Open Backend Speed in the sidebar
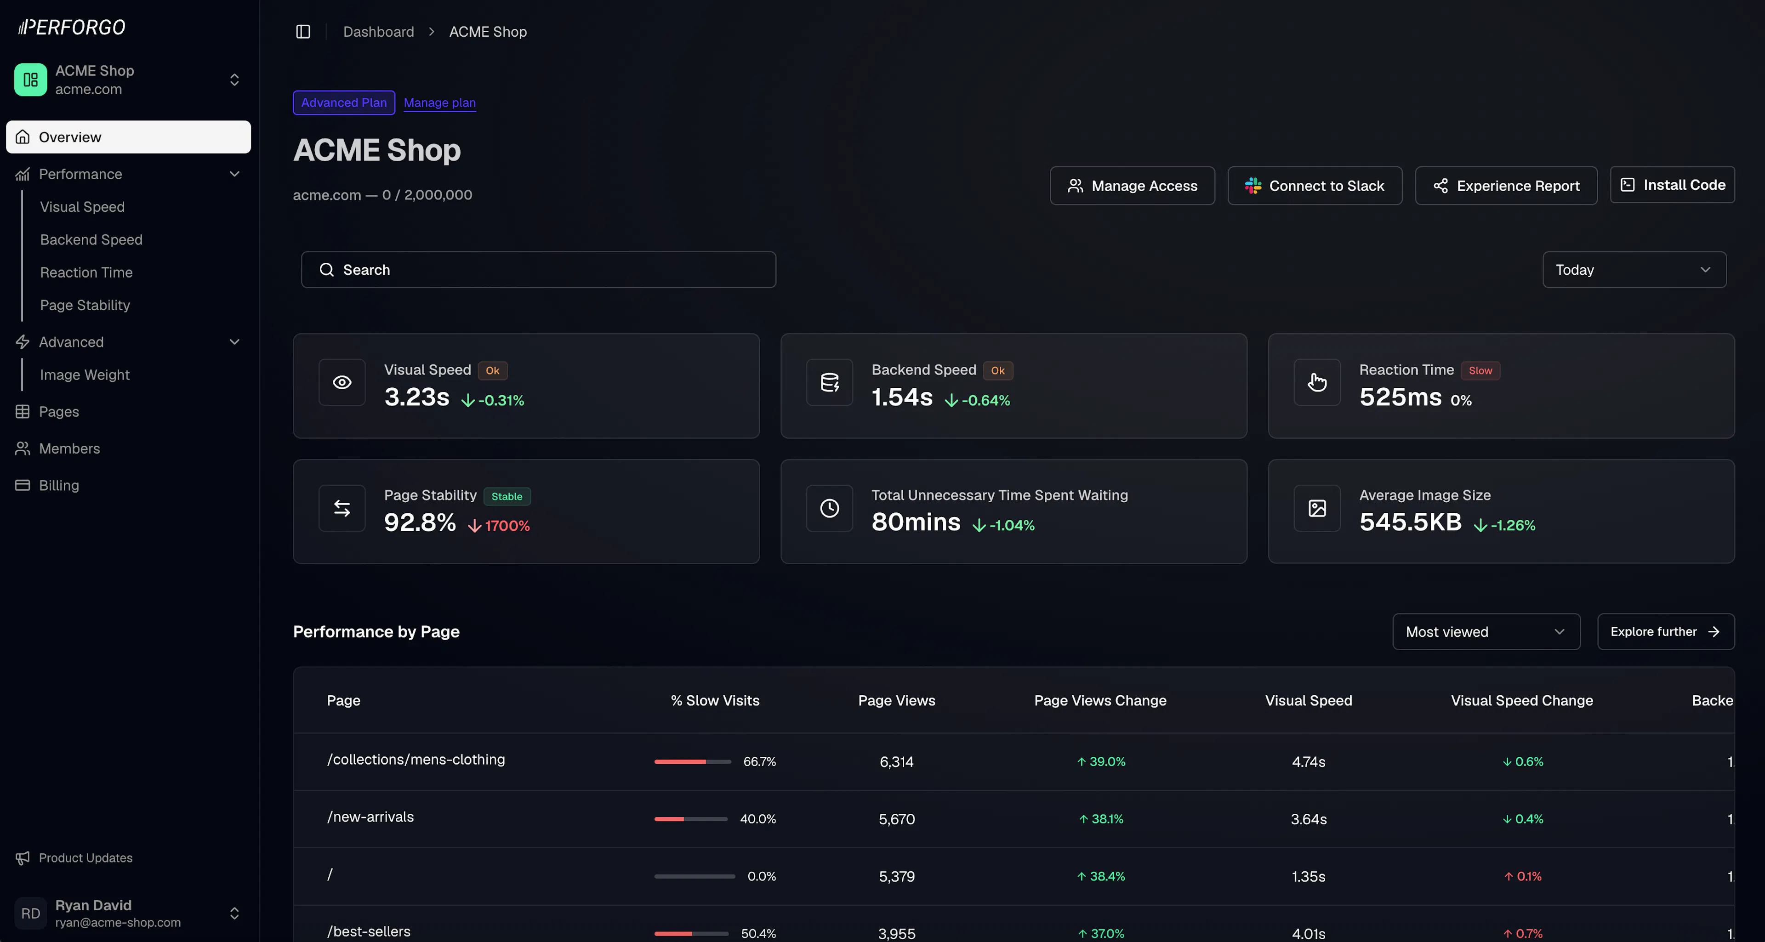1765x942 pixels. click(x=91, y=240)
